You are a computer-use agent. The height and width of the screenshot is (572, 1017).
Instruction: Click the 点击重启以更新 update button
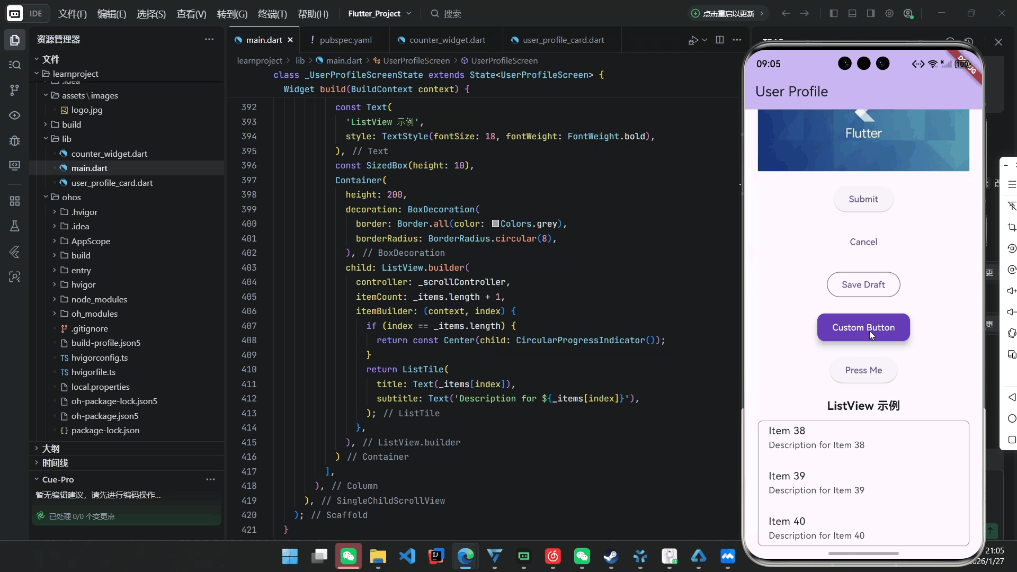pyautogui.click(x=728, y=14)
